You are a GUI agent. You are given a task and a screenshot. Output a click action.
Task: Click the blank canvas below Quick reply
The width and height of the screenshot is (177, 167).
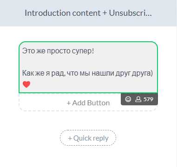pos(88,156)
